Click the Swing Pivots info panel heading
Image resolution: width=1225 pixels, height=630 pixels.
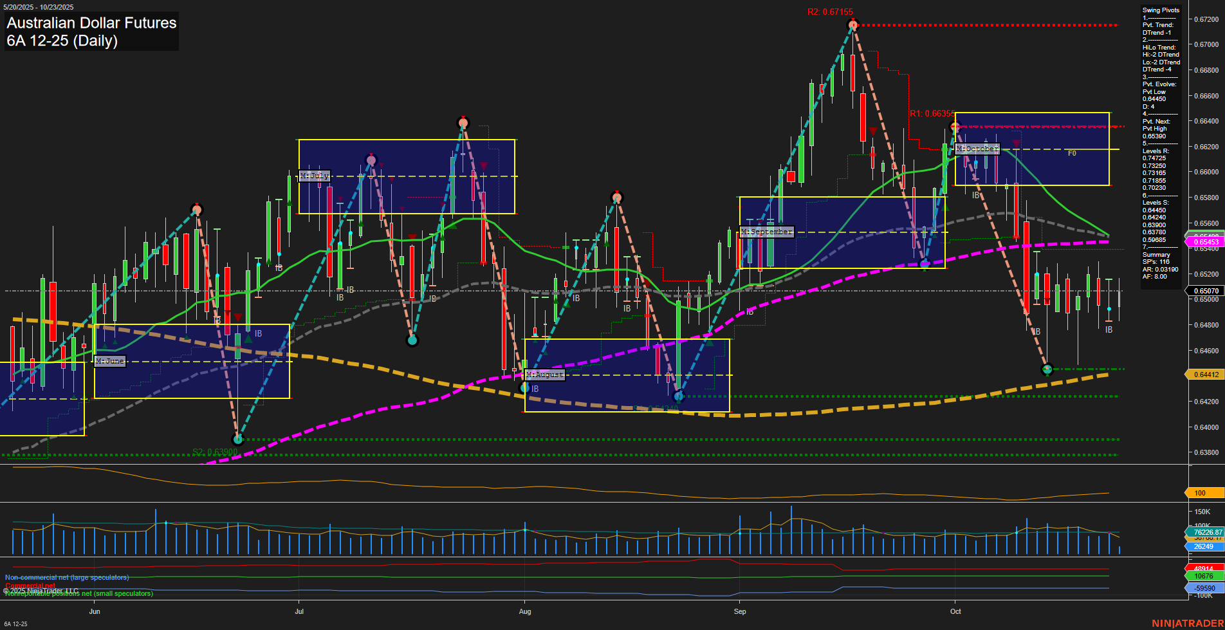pyautogui.click(x=1161, y=10)
